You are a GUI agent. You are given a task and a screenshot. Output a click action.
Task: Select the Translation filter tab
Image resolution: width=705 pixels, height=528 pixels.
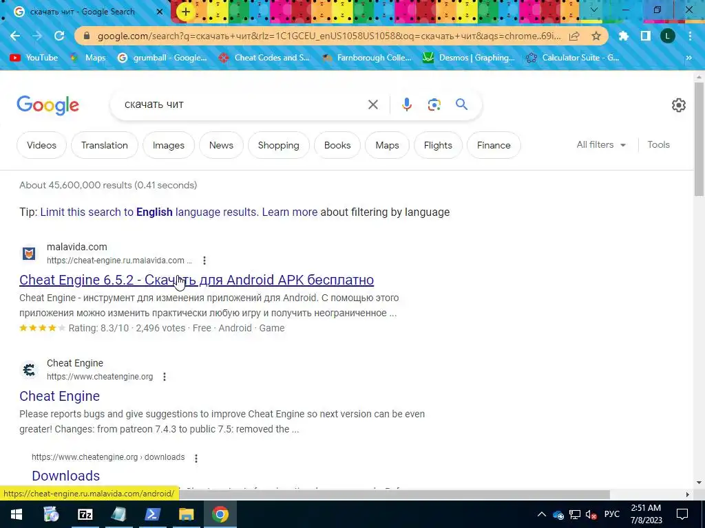click(x=105, y=145)
